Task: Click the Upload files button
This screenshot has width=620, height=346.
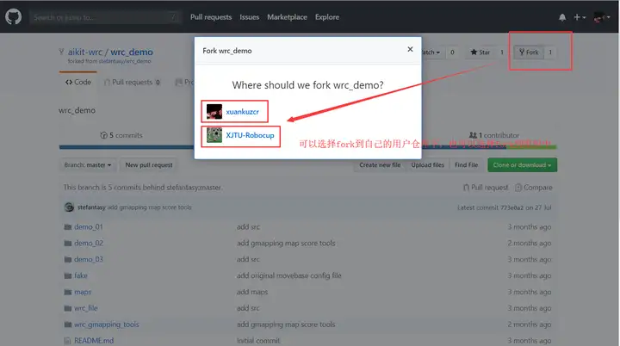Action: [x=427, y=165]
